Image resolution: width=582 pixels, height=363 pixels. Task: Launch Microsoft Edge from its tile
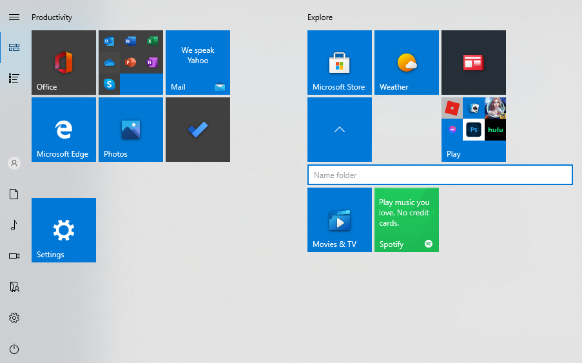63,130
